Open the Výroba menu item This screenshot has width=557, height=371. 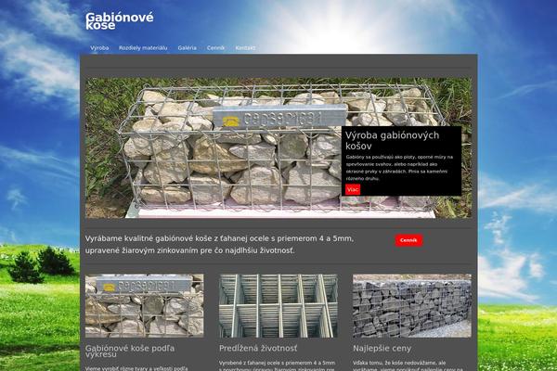coord(99,48)
